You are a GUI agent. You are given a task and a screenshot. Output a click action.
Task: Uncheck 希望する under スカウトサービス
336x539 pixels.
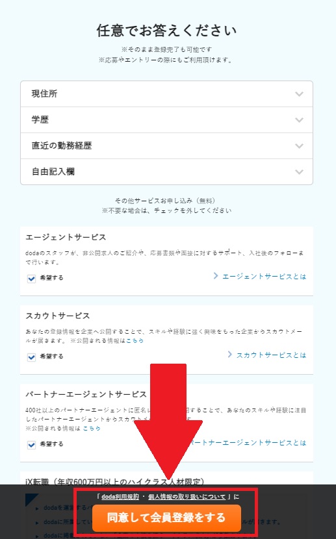click(31, 357)
